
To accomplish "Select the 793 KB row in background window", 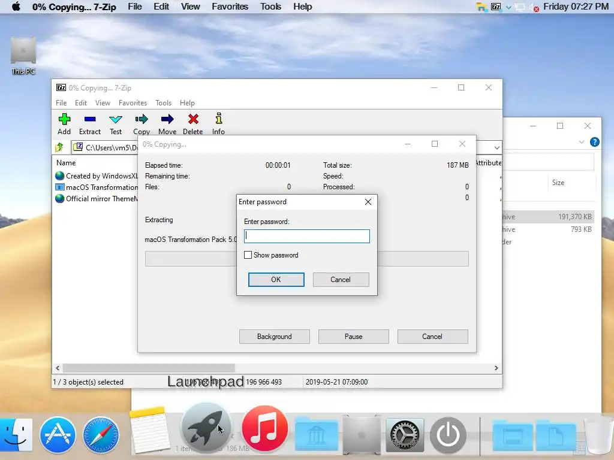I will click(x=548, y=229).
